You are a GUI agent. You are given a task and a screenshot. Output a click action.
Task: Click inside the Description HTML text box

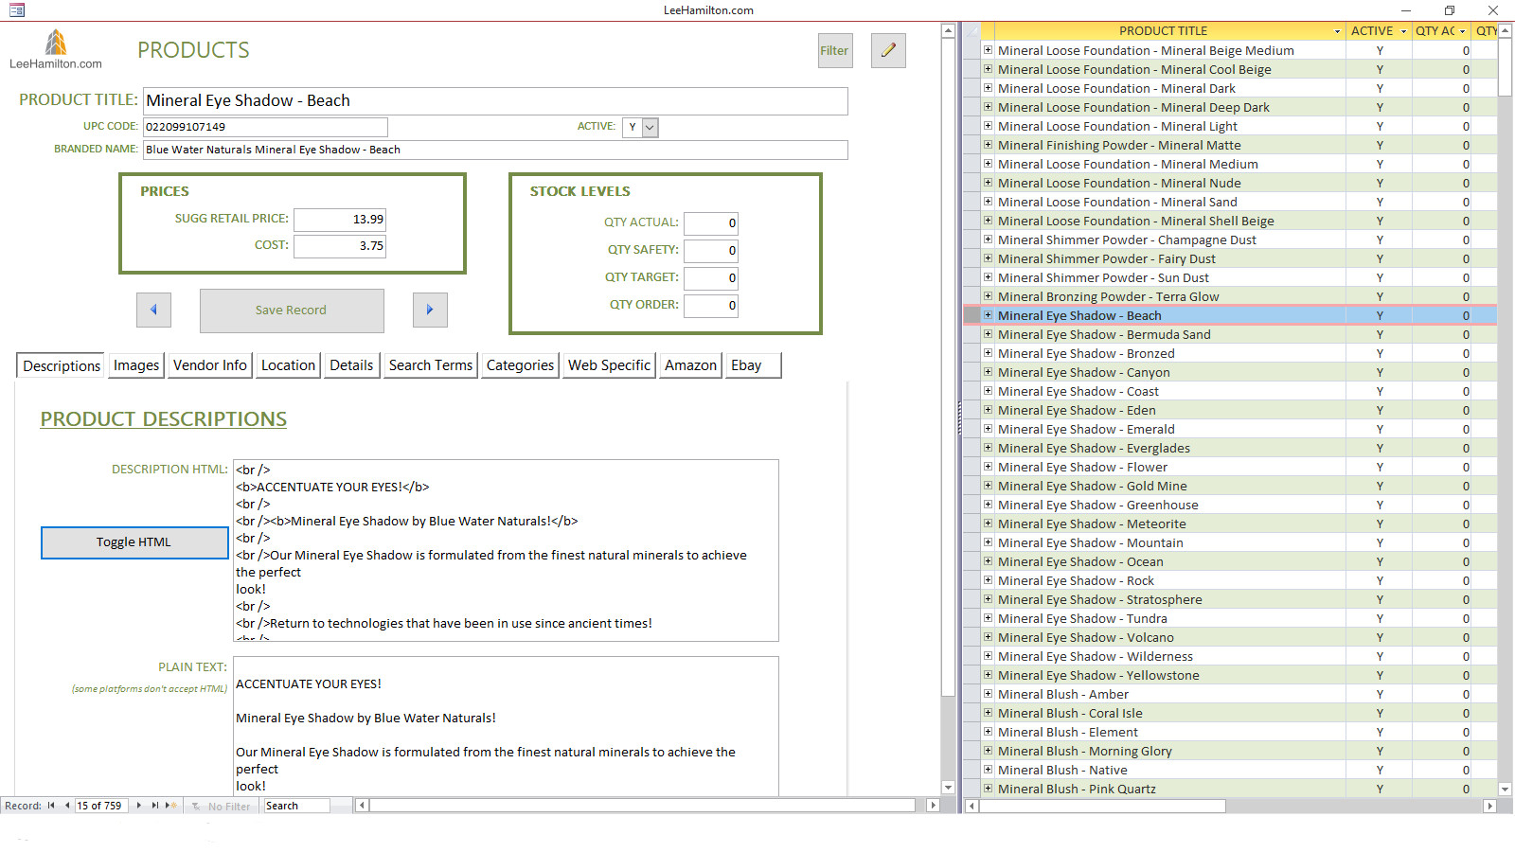pos(506,551)
